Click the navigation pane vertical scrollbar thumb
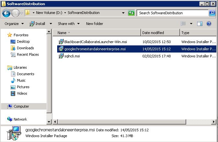The width and height of the screenshot is (218, 142). click(x=49, y=74)
